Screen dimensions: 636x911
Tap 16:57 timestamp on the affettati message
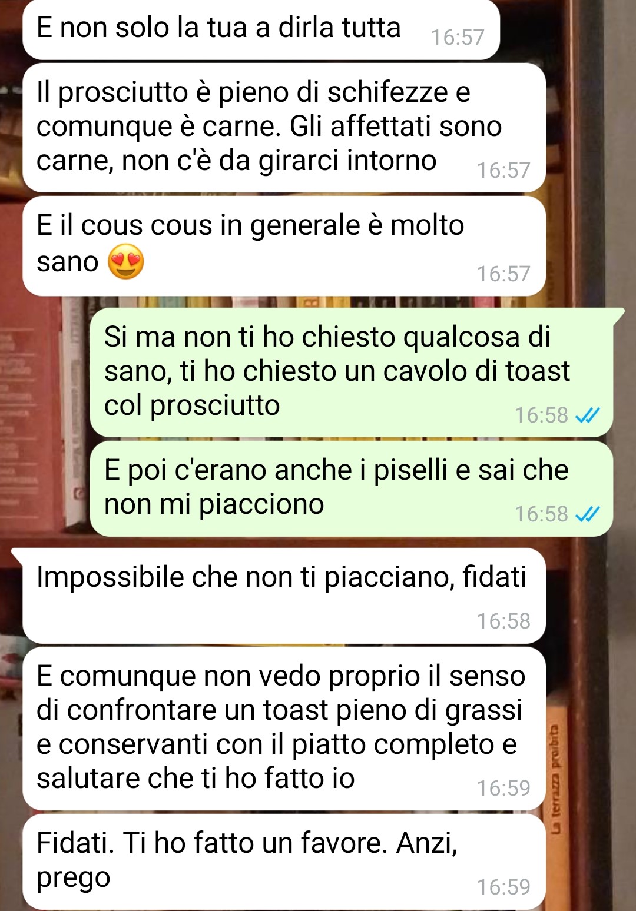click(x=503, y=171)
